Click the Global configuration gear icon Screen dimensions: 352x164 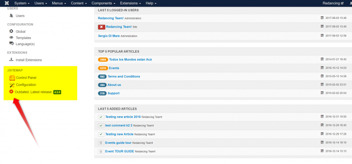11,31
